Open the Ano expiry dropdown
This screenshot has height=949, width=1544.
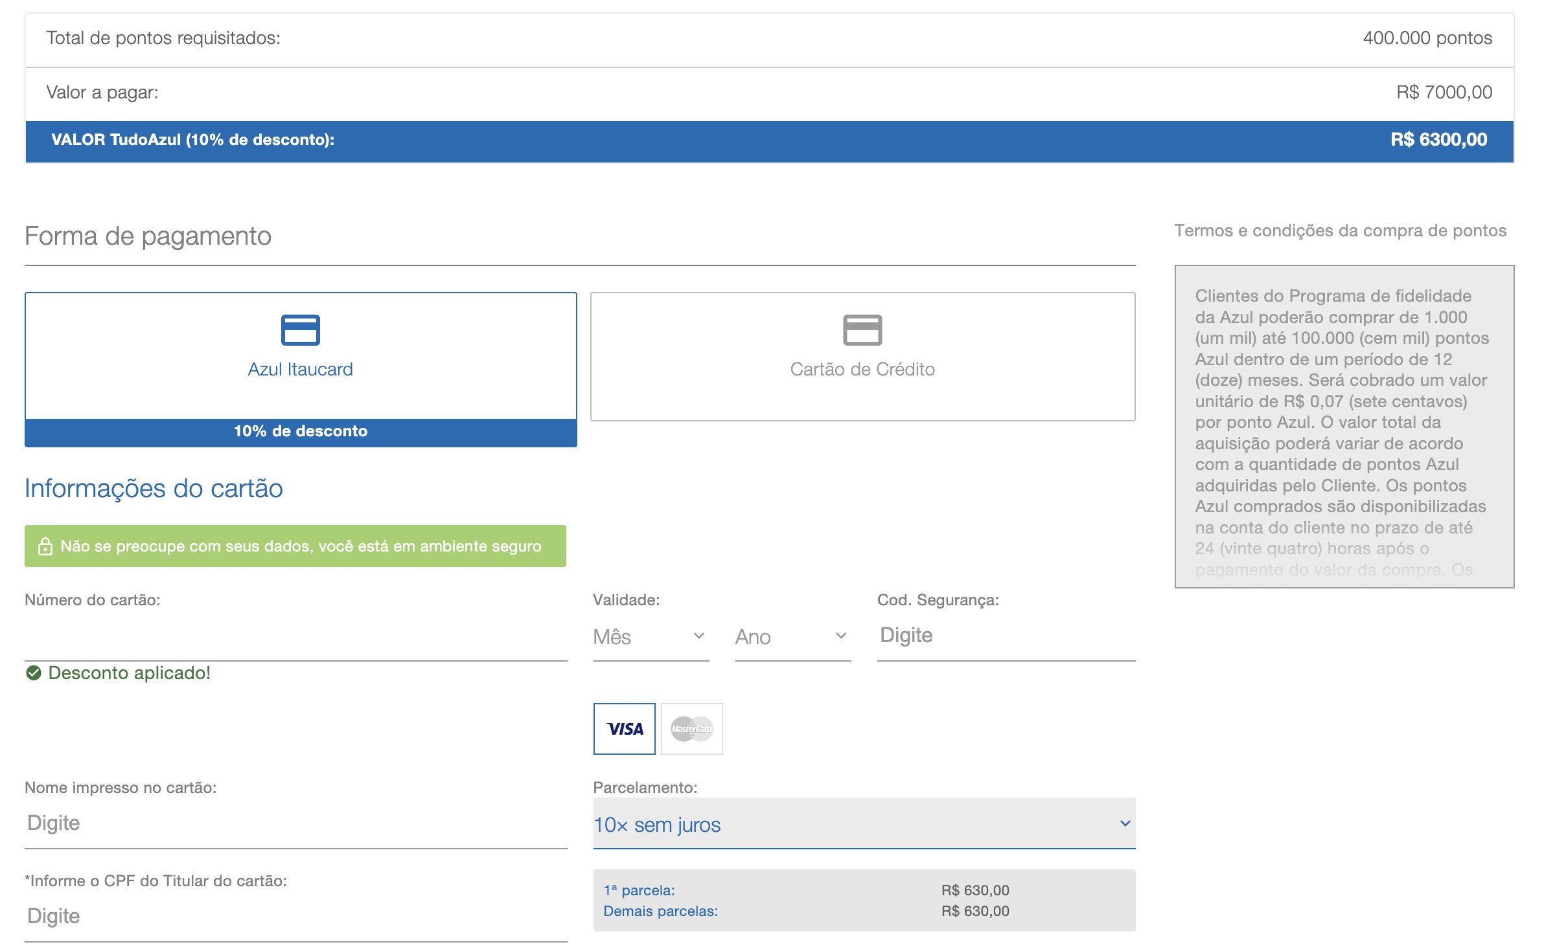pyautogui.click(x=793, y=637)
